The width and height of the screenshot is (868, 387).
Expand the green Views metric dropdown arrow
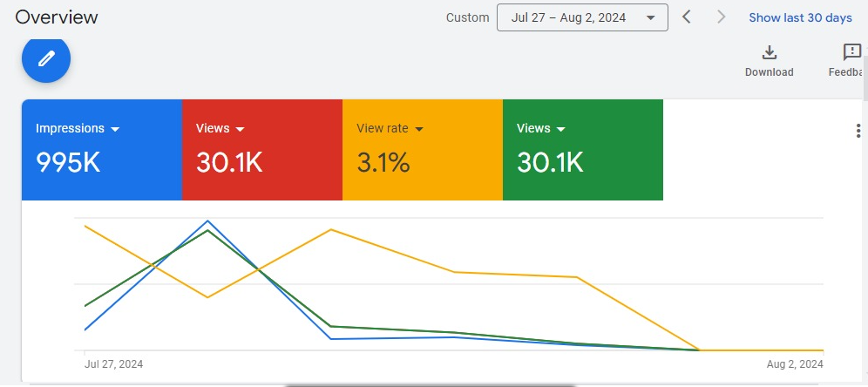(561, 129)
